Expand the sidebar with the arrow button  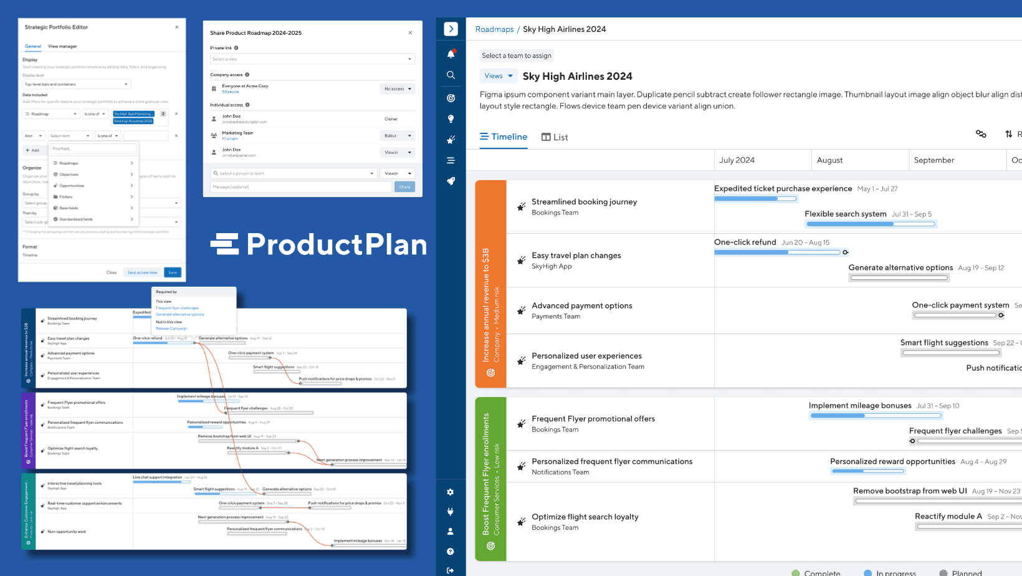coord(451,29)
